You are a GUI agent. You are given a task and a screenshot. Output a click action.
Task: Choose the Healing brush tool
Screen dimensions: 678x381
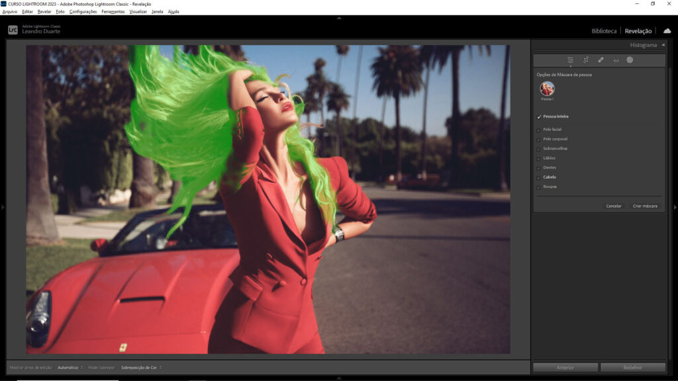click(601, 60)
